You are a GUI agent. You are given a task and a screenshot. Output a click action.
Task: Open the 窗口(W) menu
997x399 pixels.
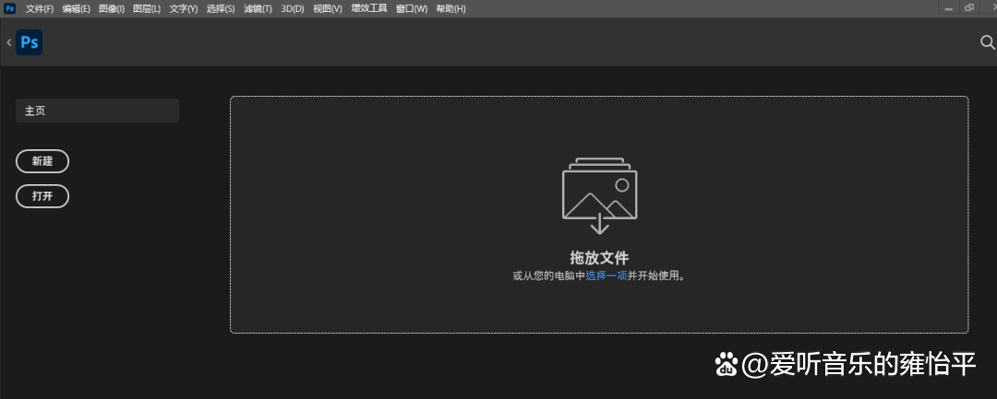click(x=412, y=9)
